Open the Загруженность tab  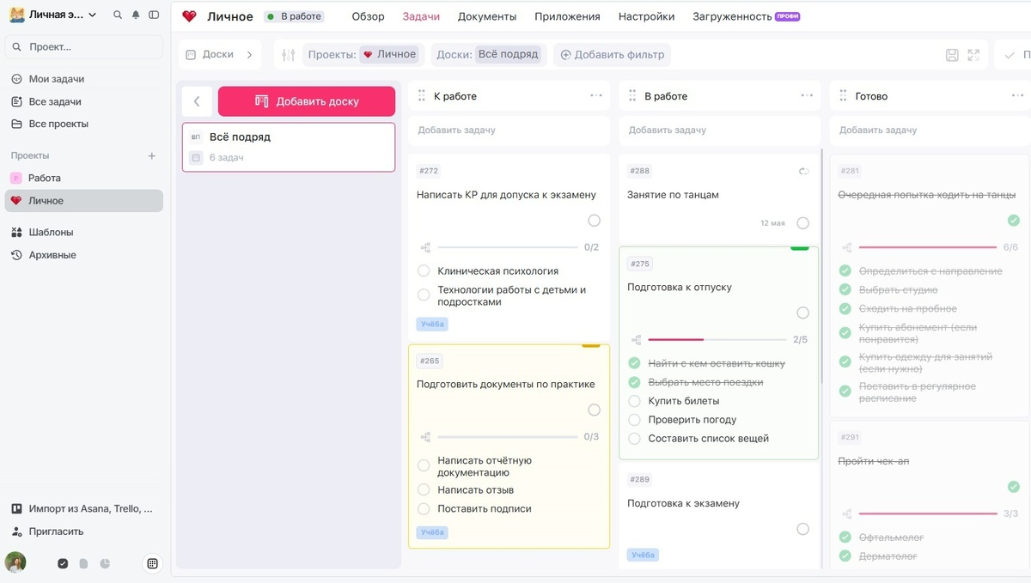click(746, 16)
